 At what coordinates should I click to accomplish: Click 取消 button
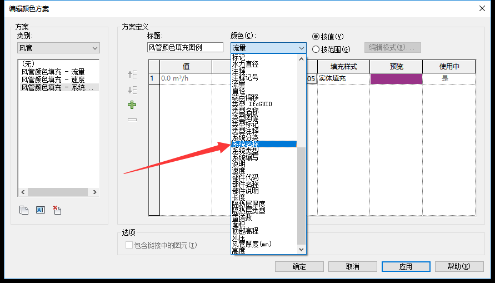353,266
